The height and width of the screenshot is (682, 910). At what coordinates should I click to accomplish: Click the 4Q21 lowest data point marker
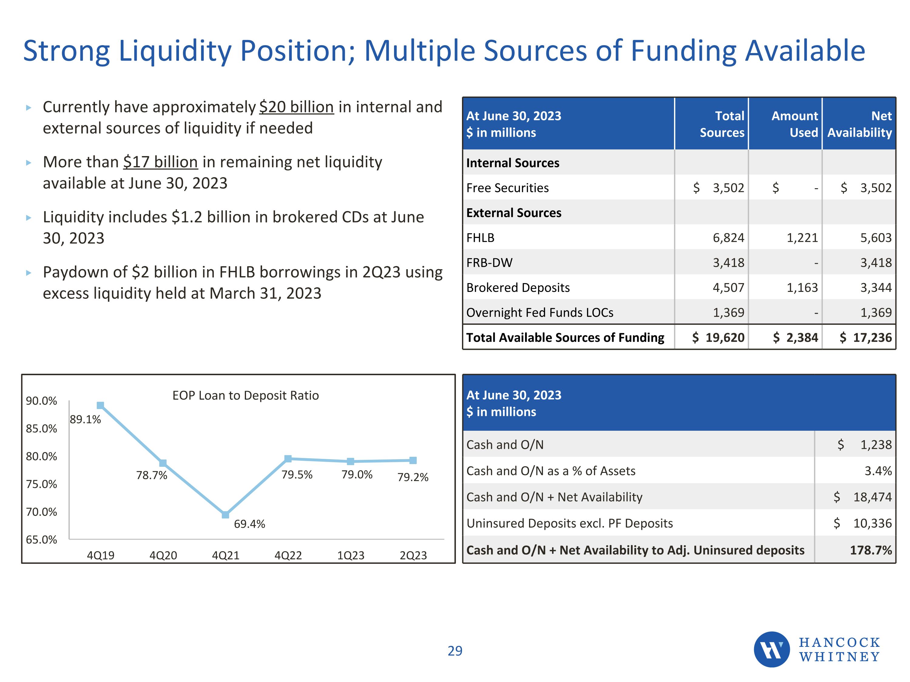[225, 515]
